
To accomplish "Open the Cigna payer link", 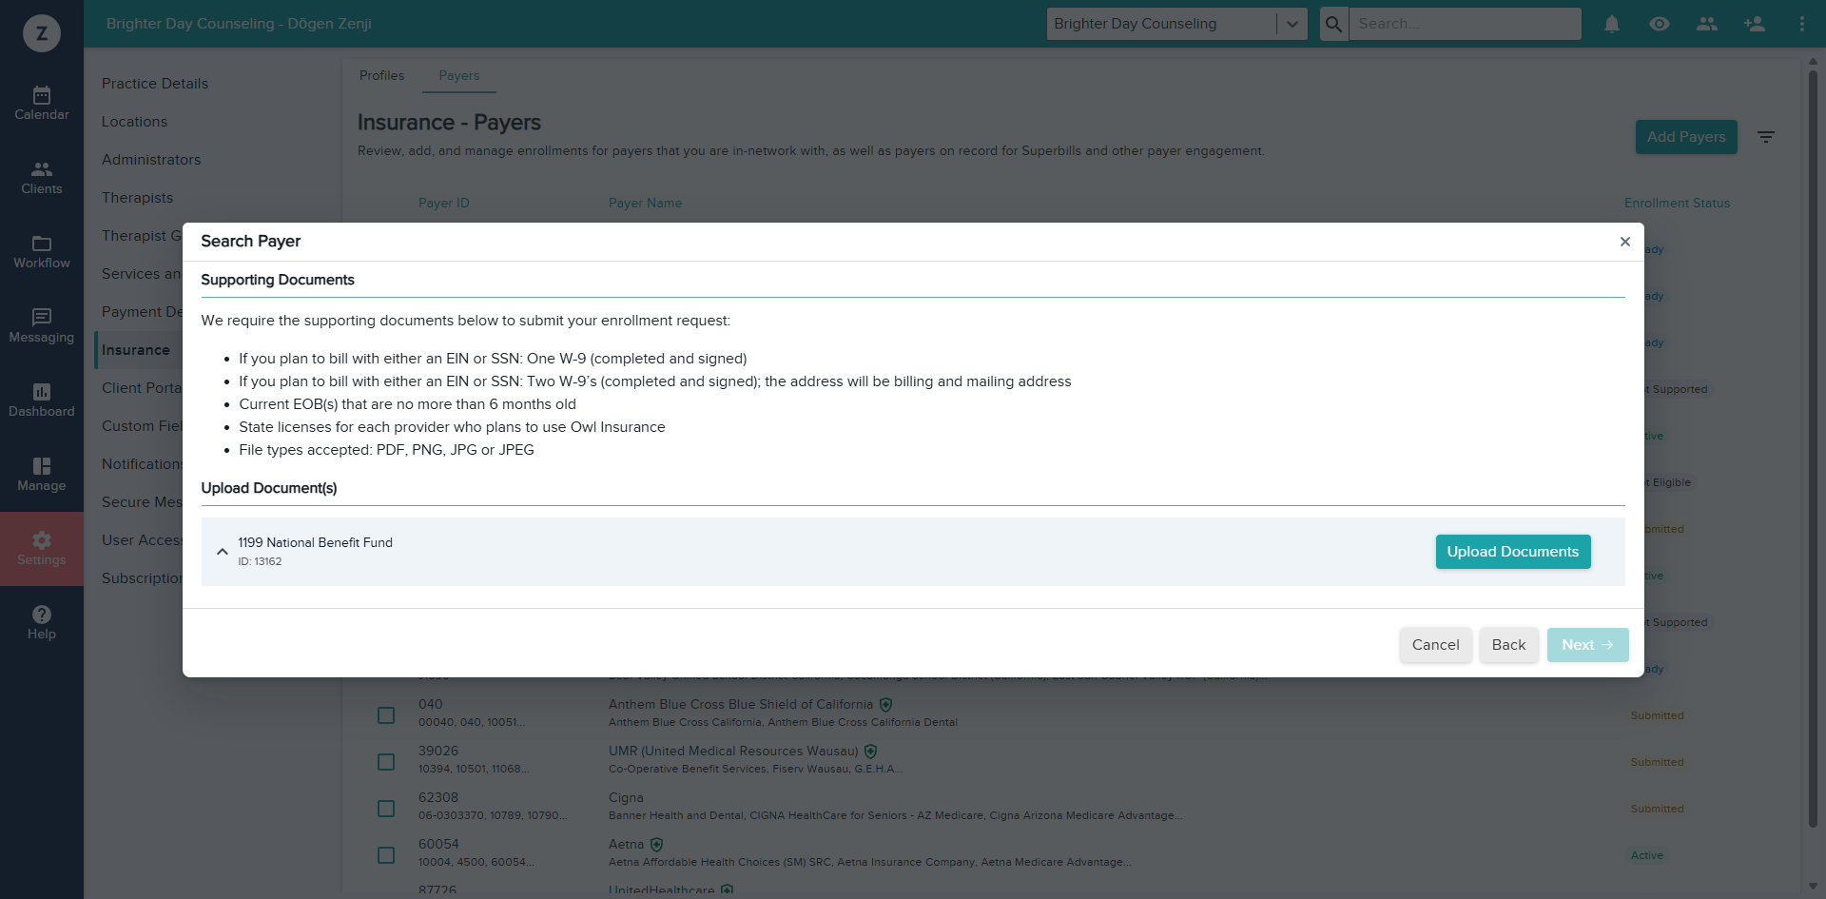I will 626,798.
